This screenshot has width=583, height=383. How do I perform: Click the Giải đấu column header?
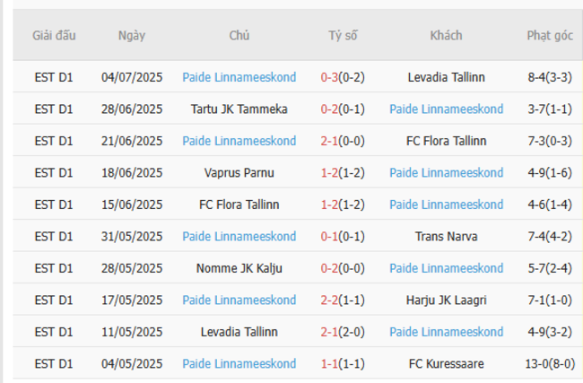tap(54, 36)
